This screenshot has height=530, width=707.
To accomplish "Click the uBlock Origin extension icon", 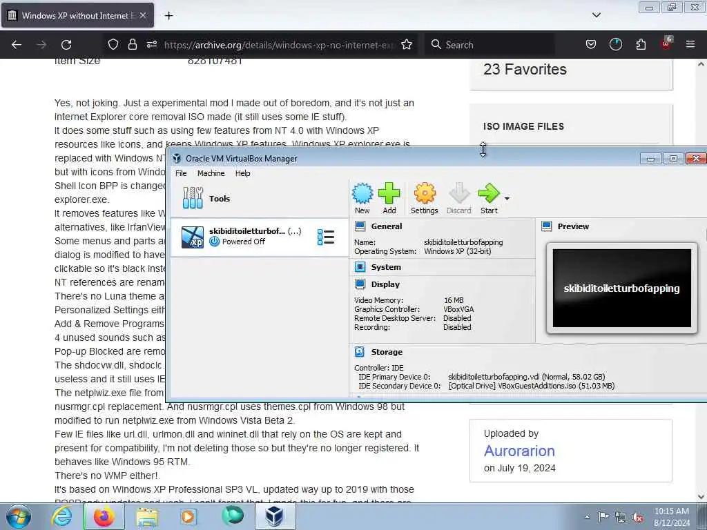I will (x=666, y=43).
